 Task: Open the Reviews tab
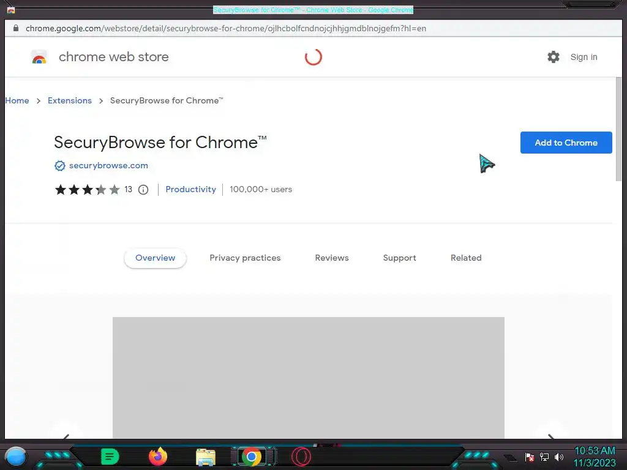click(332, 258)
